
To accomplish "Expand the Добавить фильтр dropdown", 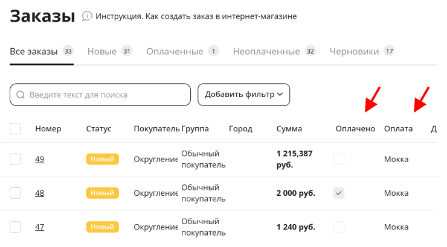I will (x=244, y=95).
